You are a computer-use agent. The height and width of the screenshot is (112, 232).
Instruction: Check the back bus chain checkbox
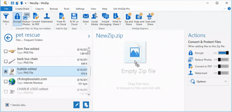coord(6,61)
